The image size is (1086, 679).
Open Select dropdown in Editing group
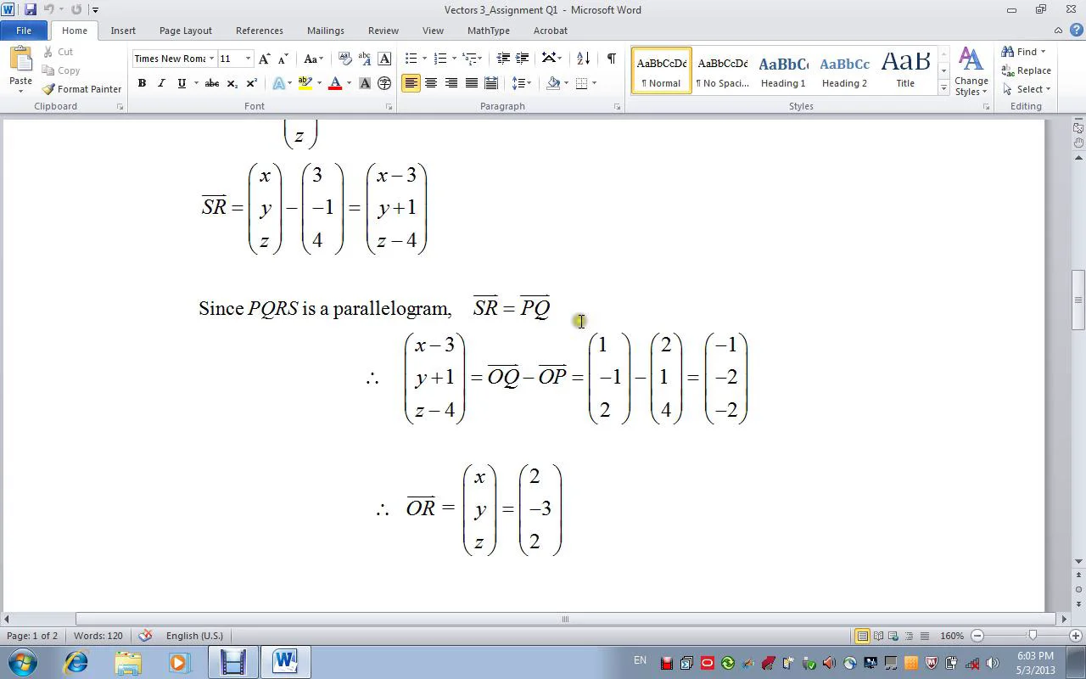1027,89
